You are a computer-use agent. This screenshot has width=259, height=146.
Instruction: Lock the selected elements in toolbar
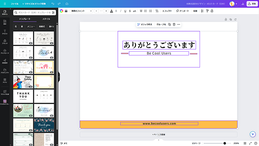point(212,11)
